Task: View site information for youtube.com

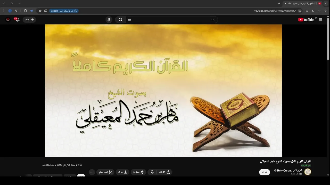Action: (300, 11)
